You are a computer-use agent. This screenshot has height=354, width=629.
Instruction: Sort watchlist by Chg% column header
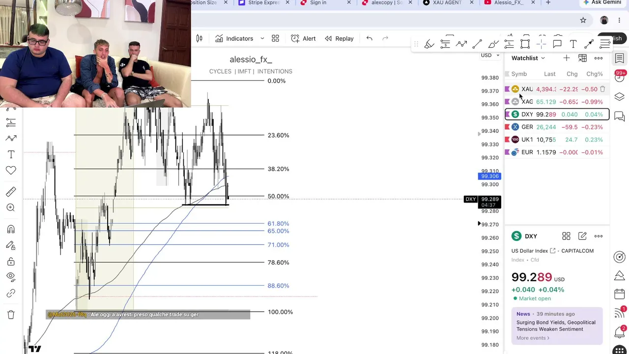[x=595, y=74]
